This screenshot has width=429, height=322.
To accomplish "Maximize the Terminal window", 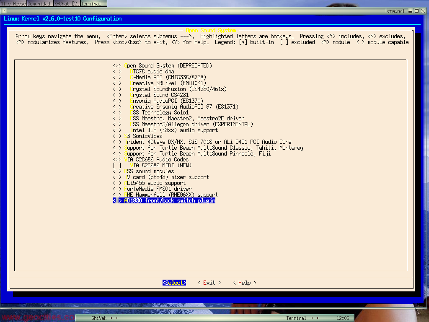I will coord(417,11).
